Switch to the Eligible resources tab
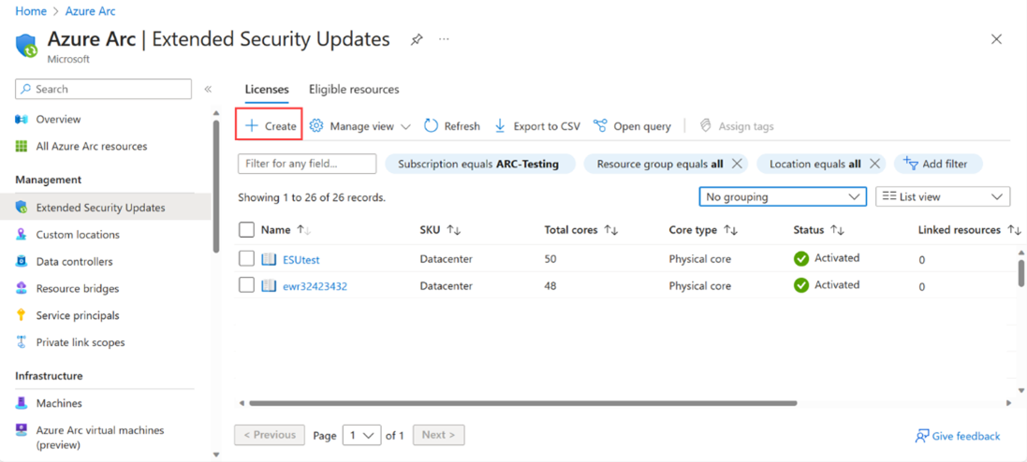 click(x=354, y=90)
